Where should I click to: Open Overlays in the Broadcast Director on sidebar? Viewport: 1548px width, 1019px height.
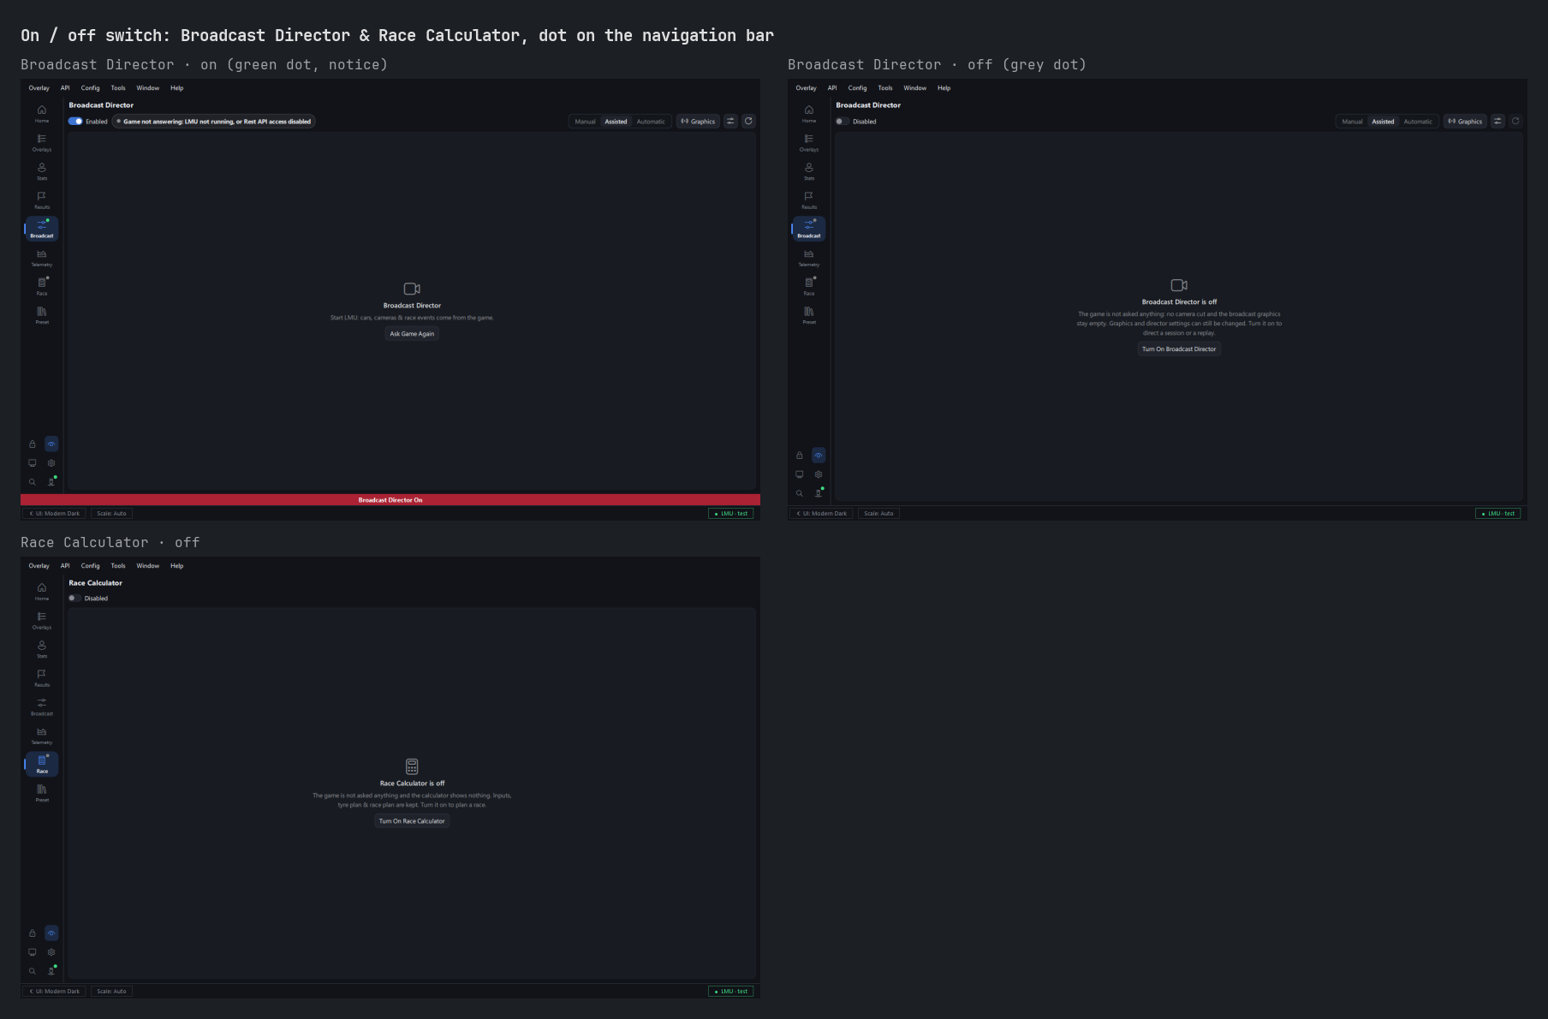click(x=42, y=142)
